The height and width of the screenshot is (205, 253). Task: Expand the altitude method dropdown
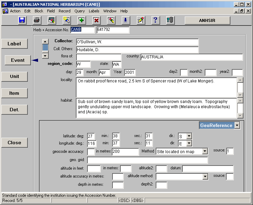pyautogui.click(x=205, y=176)
